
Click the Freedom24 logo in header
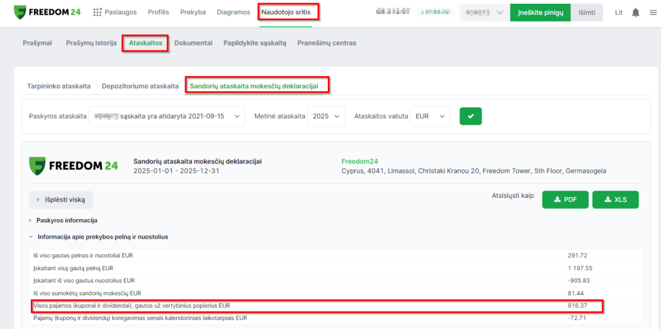click(x=48, y=12)
